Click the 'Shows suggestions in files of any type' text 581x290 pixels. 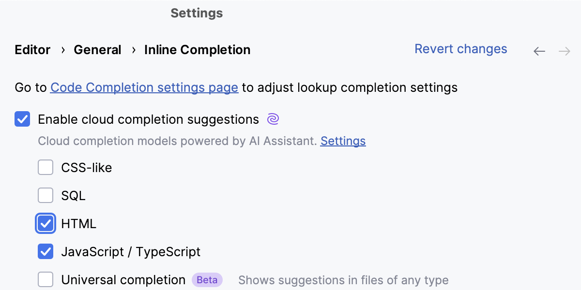coord(343,280)
